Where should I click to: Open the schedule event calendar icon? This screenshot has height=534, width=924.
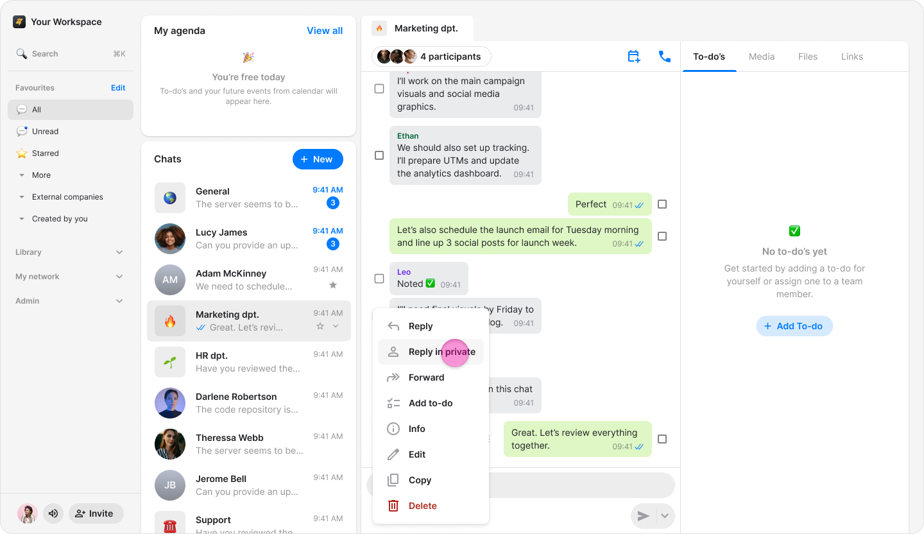pyautogui.click(x=634, y=56)
